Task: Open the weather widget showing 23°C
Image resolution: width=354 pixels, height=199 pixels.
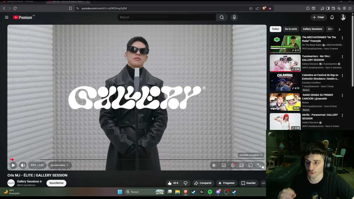Action: point(12,192)
